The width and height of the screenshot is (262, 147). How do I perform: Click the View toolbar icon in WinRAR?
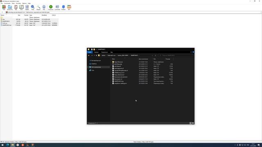point(21,7)
